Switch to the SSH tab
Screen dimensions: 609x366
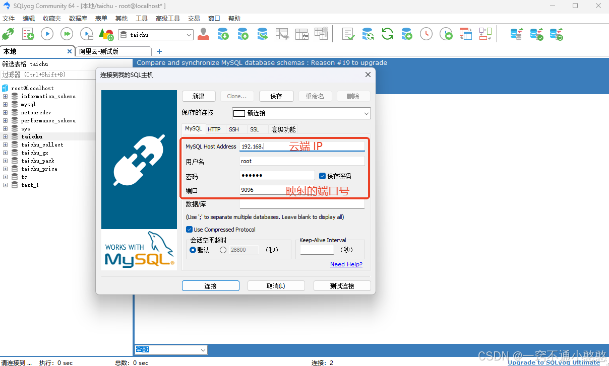click(x=234, y=129)
